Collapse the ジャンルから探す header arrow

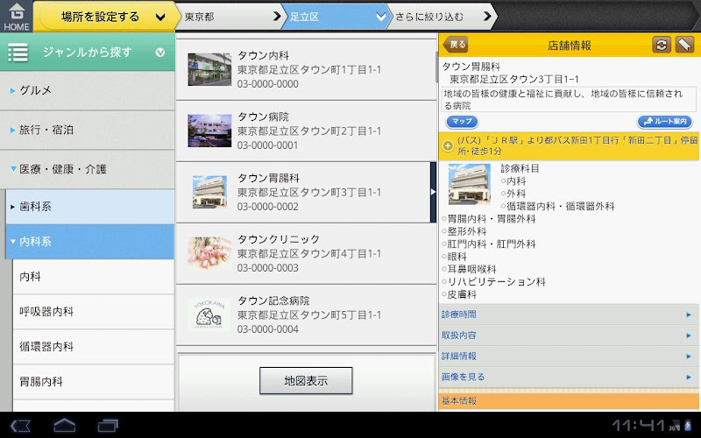[160, 53]
